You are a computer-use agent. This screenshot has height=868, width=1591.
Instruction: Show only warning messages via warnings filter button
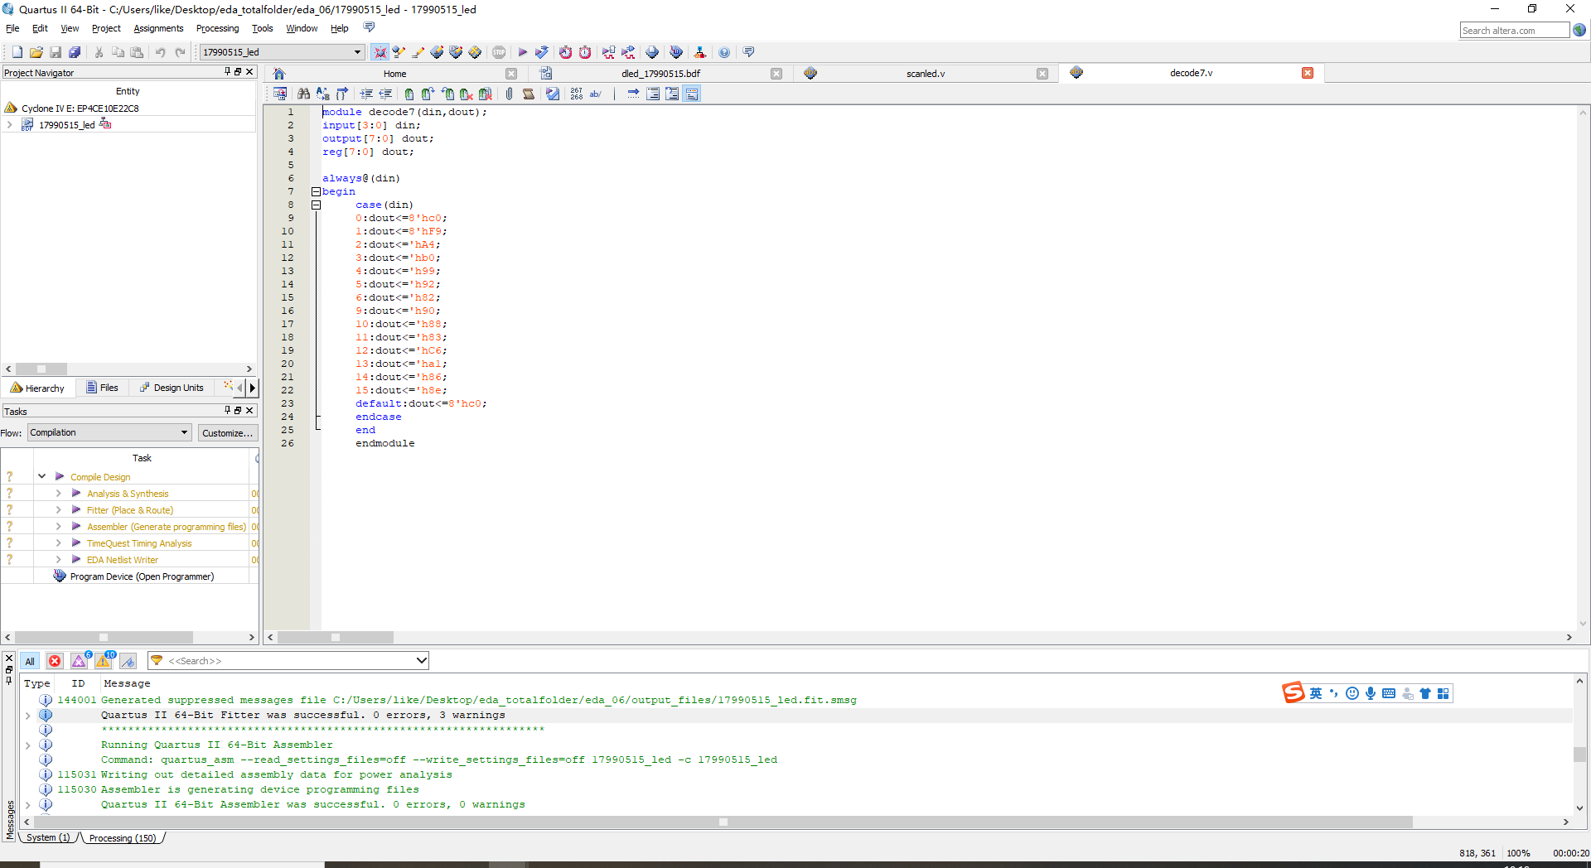pos(104,660)
